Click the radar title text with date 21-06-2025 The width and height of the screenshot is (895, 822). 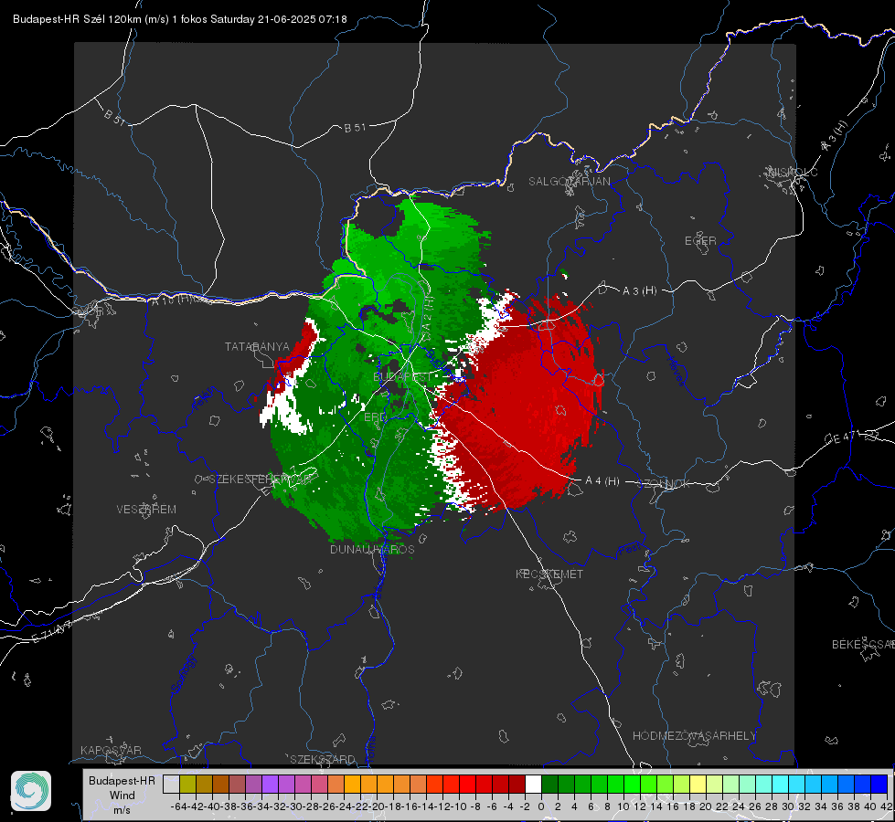tap(180, 19)
